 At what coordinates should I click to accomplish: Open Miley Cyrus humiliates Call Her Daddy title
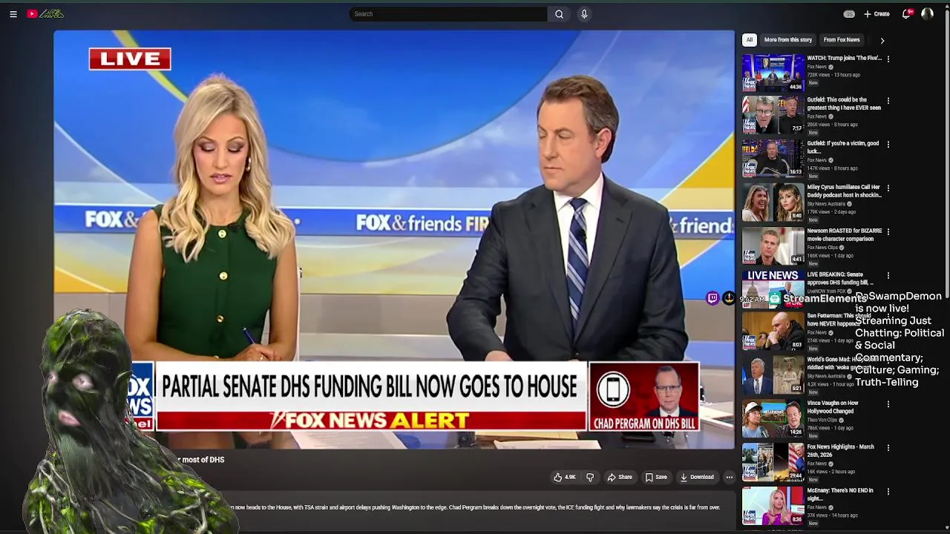(x=844, y=191)
